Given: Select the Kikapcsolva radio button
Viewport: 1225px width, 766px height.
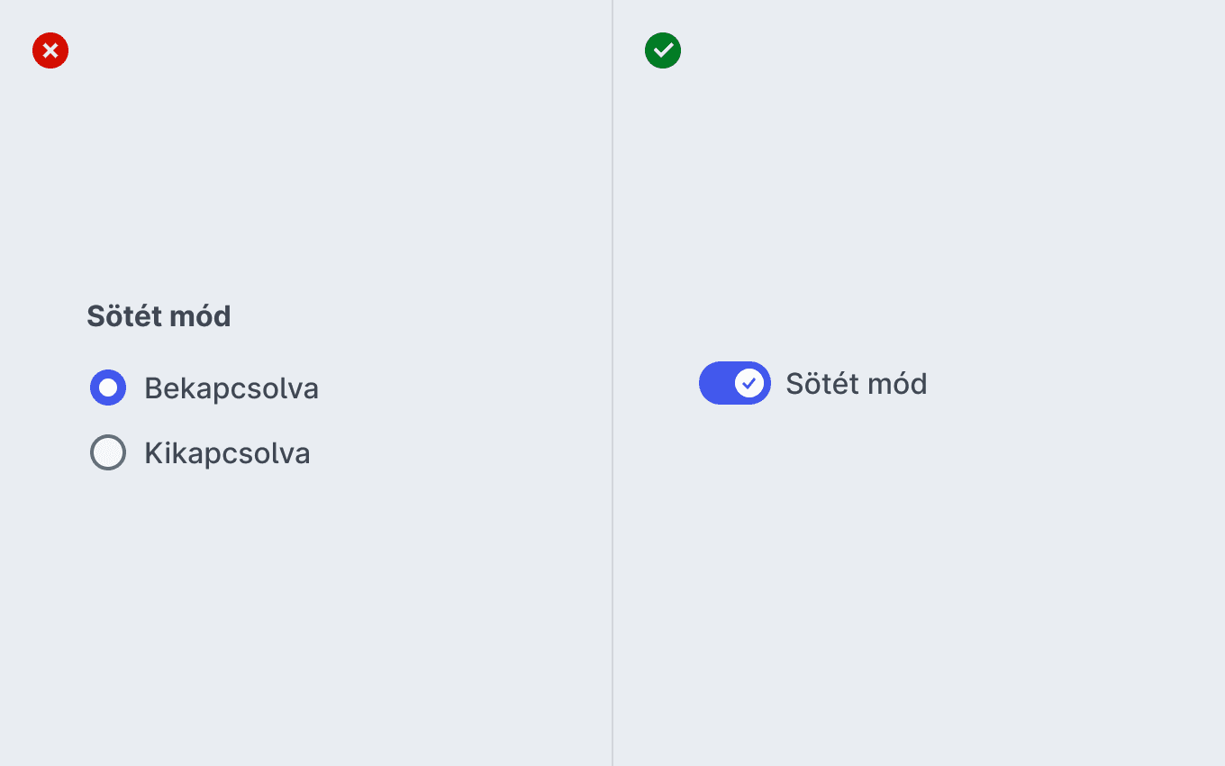Looking at the screenshot, I should pos(108,452).
